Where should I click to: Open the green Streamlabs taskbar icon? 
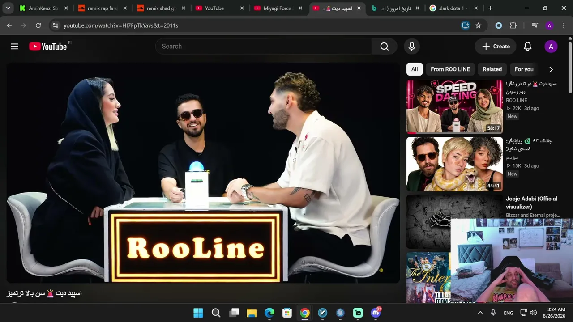pos(358,313)
